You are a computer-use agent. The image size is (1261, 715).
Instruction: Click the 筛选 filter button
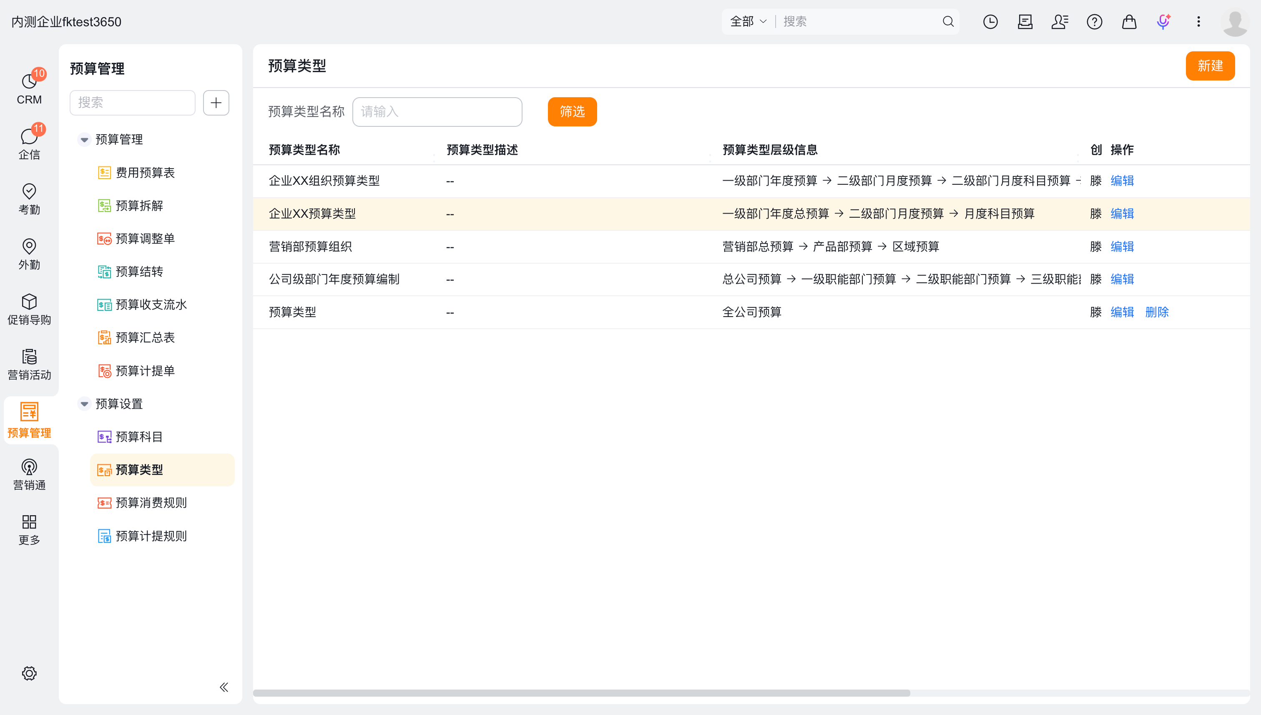[572, 112]
